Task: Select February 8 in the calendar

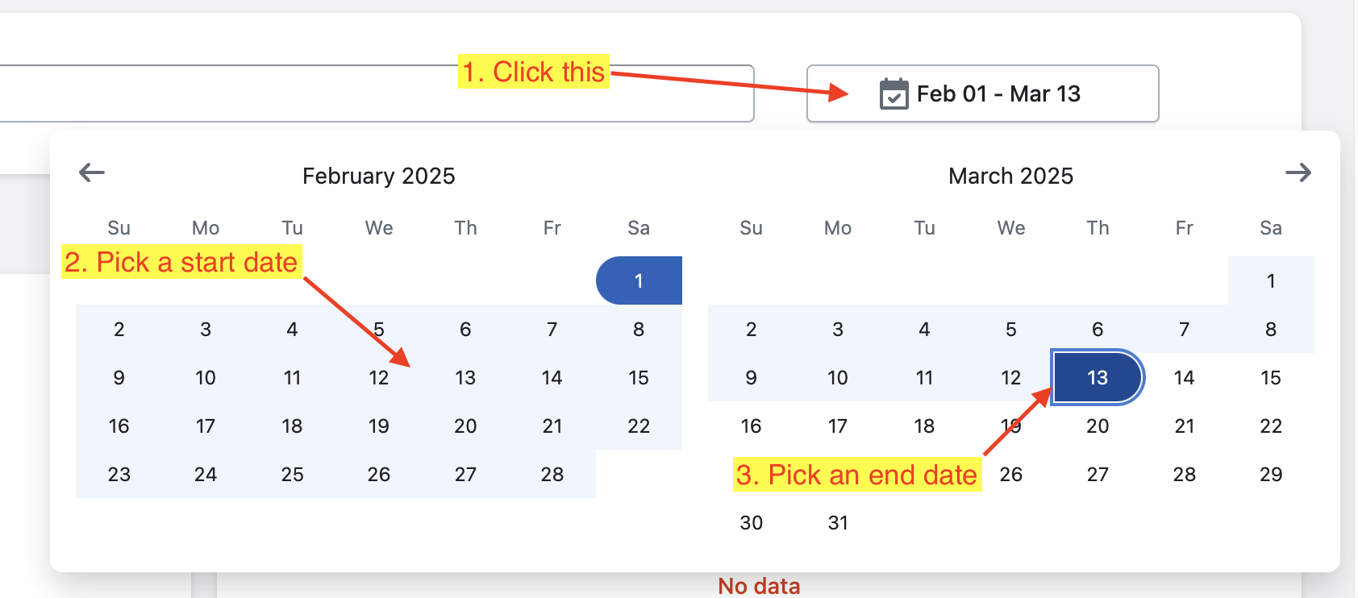Action: click(x=639, y=329)
